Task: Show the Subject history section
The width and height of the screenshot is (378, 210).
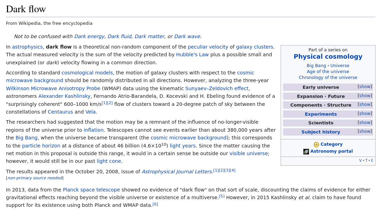Action: [365, 131]
